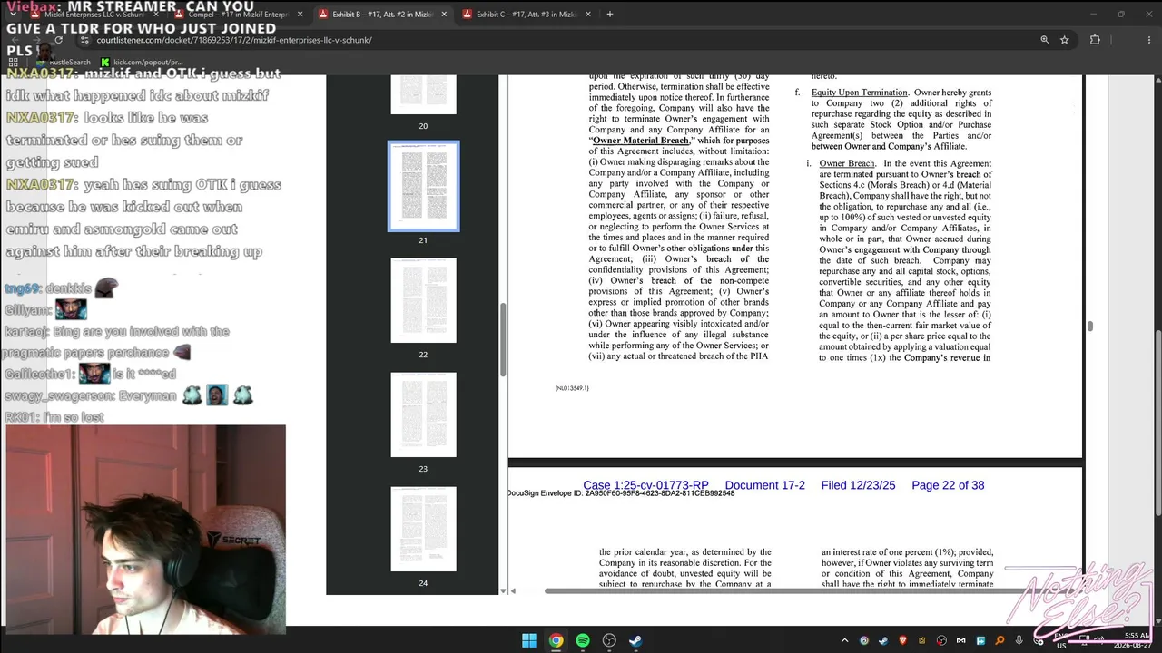This screenshot has width=1162, height=653.
Task: Open a new browser tab
Action: click(610, 15)
